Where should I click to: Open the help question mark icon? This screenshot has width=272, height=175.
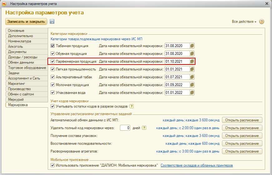[x=262, y=22]
